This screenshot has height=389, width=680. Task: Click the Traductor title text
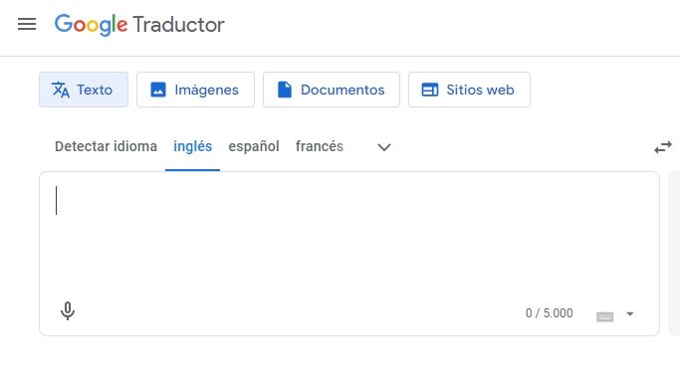[178, 25]
